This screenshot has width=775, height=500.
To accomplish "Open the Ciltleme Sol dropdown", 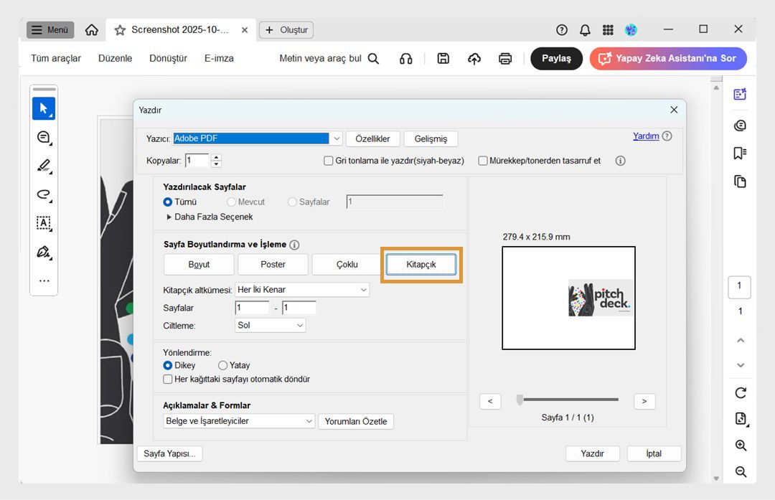I will [271, 326].
